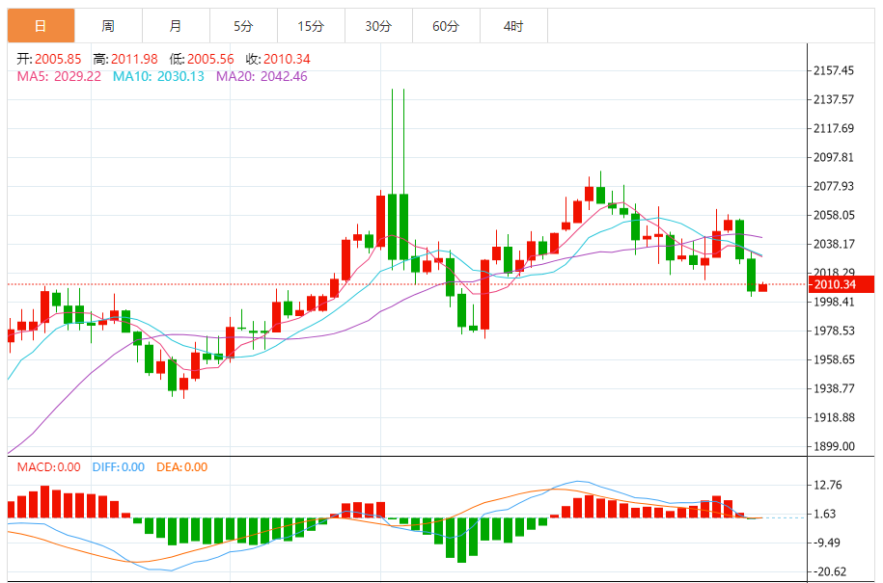This screenshot has width=883, height=583.
Task: Select the 30分 timeframe tab
Action: tap(378, 26)
